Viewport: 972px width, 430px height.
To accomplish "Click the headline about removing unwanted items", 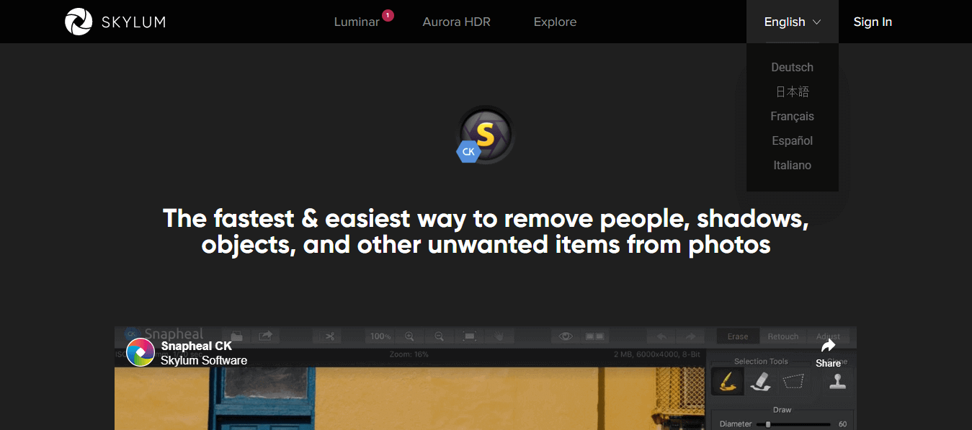I will coord(486,231).
